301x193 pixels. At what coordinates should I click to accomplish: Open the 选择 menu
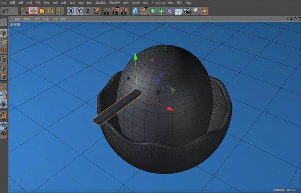click(x=29, y=3)
